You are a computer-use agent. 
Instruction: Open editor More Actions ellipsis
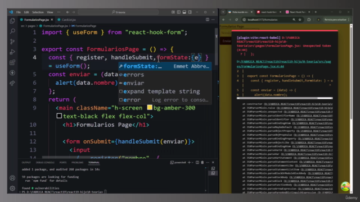click(213, 20)
